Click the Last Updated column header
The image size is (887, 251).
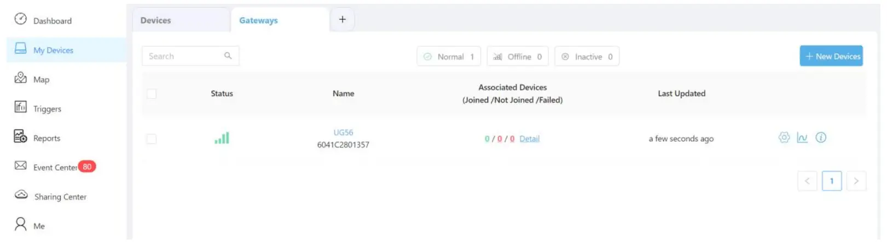(681, 94)
